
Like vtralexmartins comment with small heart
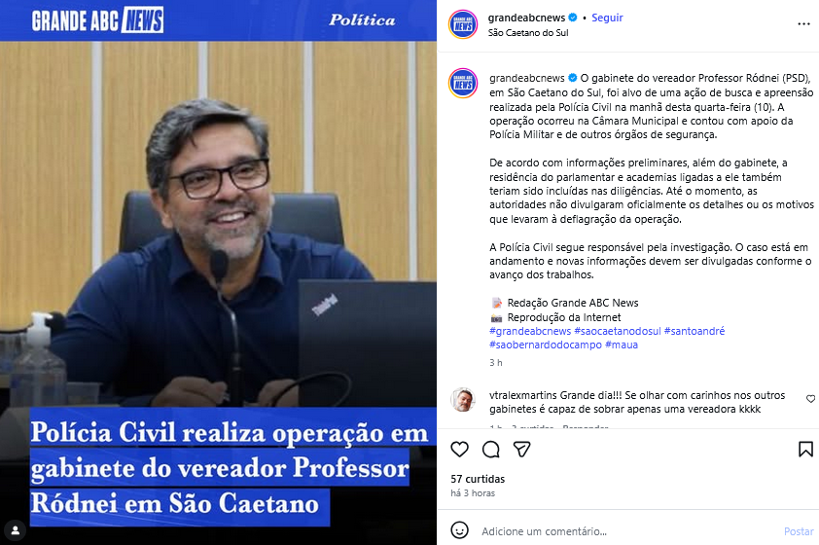click(810, 399)
